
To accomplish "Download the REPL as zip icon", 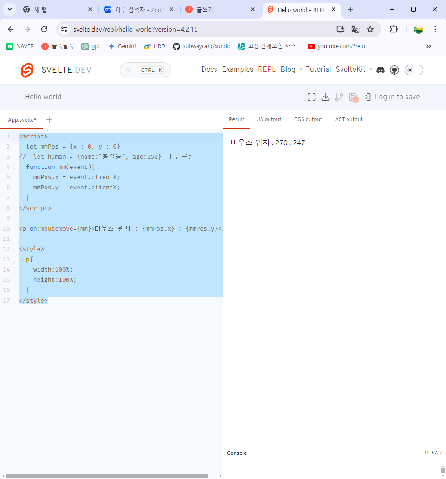I will [326, 97].
